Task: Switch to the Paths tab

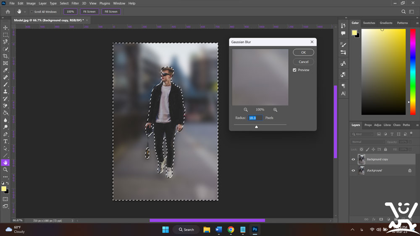Action: coord(406,125)
